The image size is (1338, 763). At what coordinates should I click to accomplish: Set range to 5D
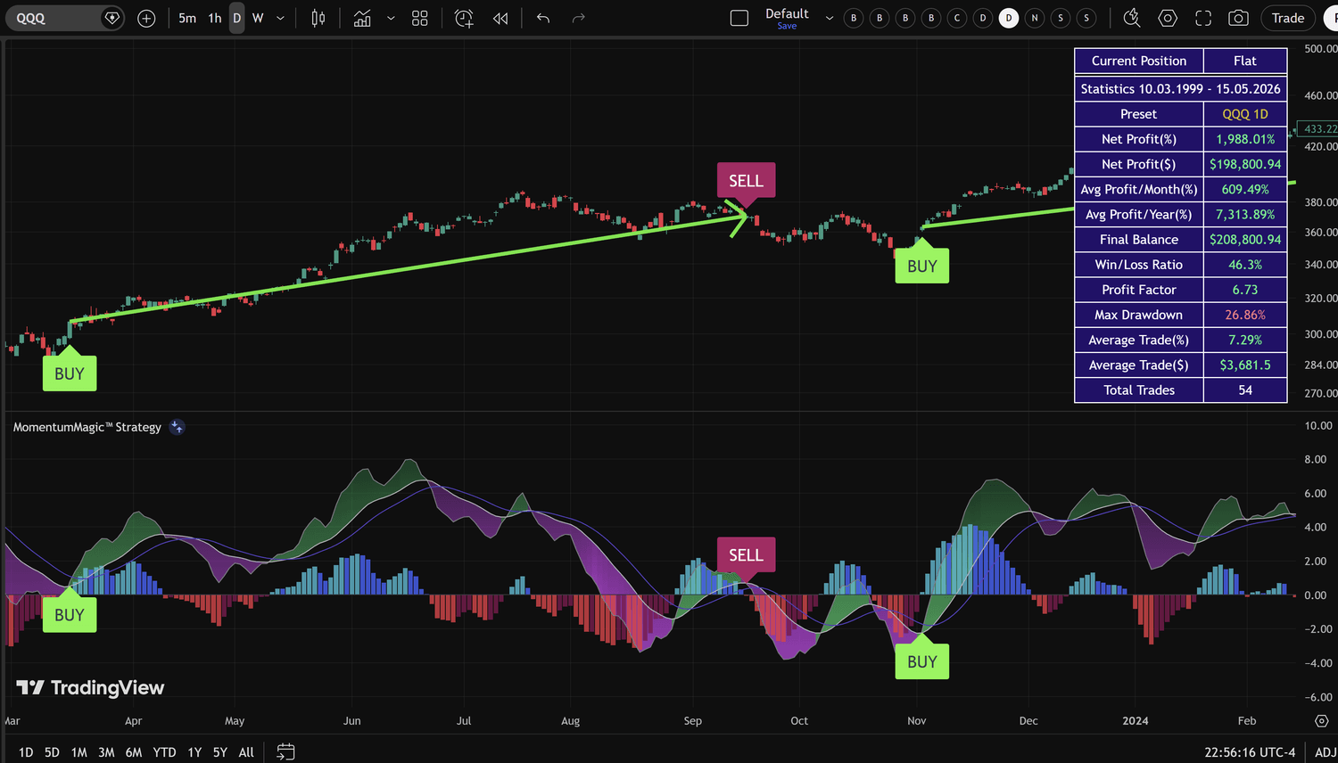[52, 752]
